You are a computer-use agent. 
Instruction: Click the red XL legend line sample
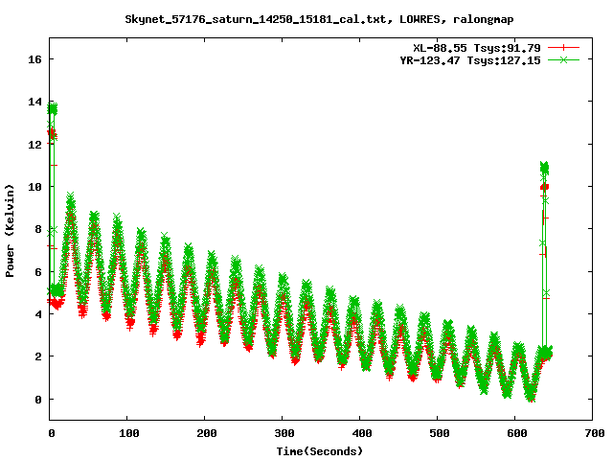coord(563,48)
